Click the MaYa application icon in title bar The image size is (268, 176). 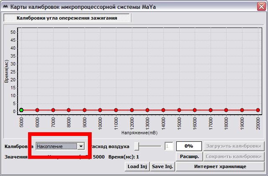[x=5, y=5]
